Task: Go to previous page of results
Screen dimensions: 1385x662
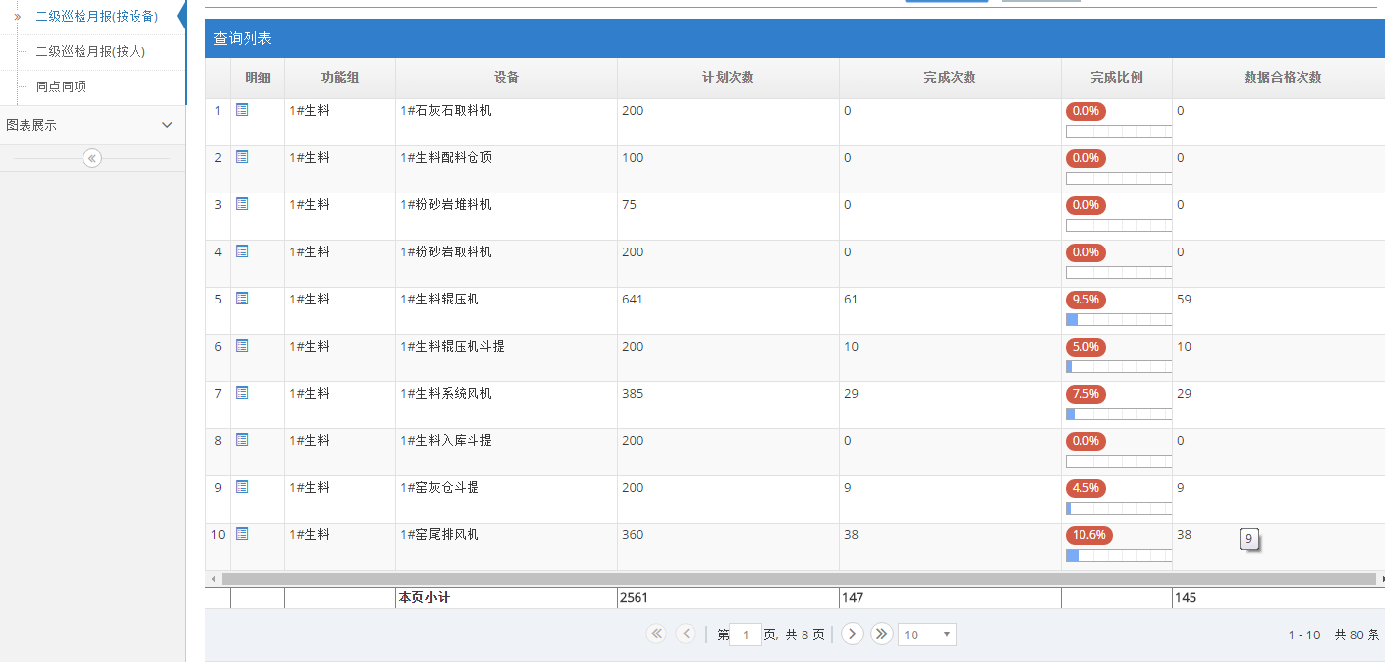Action: point(686,634)
